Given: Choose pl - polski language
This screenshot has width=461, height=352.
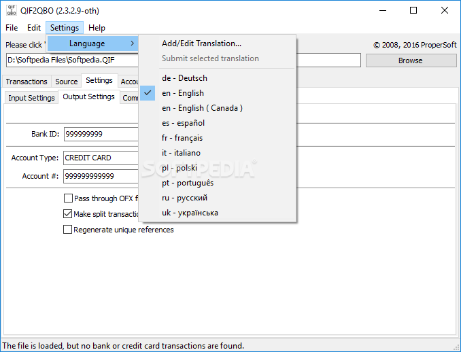Looking at the screenshot, I should pyautogui.click(x=218, y=168).
